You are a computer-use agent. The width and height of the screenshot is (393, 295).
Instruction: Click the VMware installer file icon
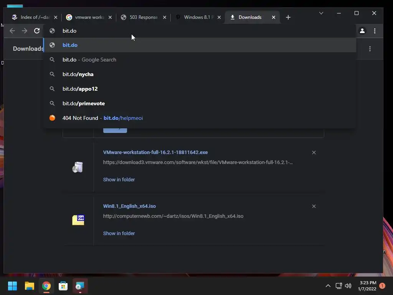tap(78, 167)
